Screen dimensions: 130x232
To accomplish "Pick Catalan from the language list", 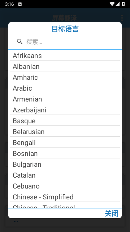I will [65, 175].
